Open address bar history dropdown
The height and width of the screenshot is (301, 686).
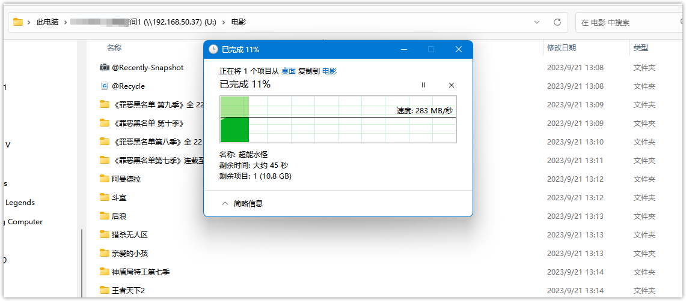click(x=537, y=22)
